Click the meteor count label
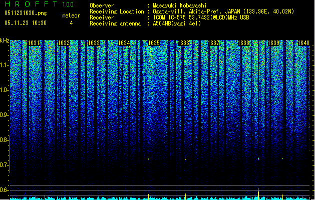Viewport: 315px width, 200px height. point(71,15)
